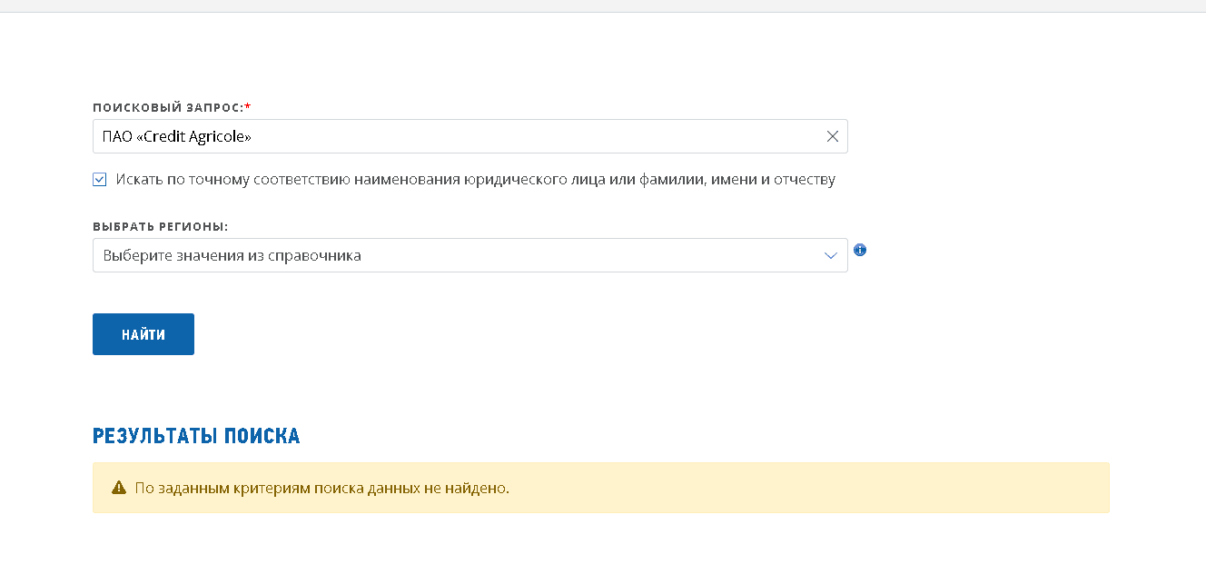Viewport: 1206px width, 584px height.
Task: Click the 'ВЫБРАТЬ РЕГИОНЫ' label
Action: [160, 226]
